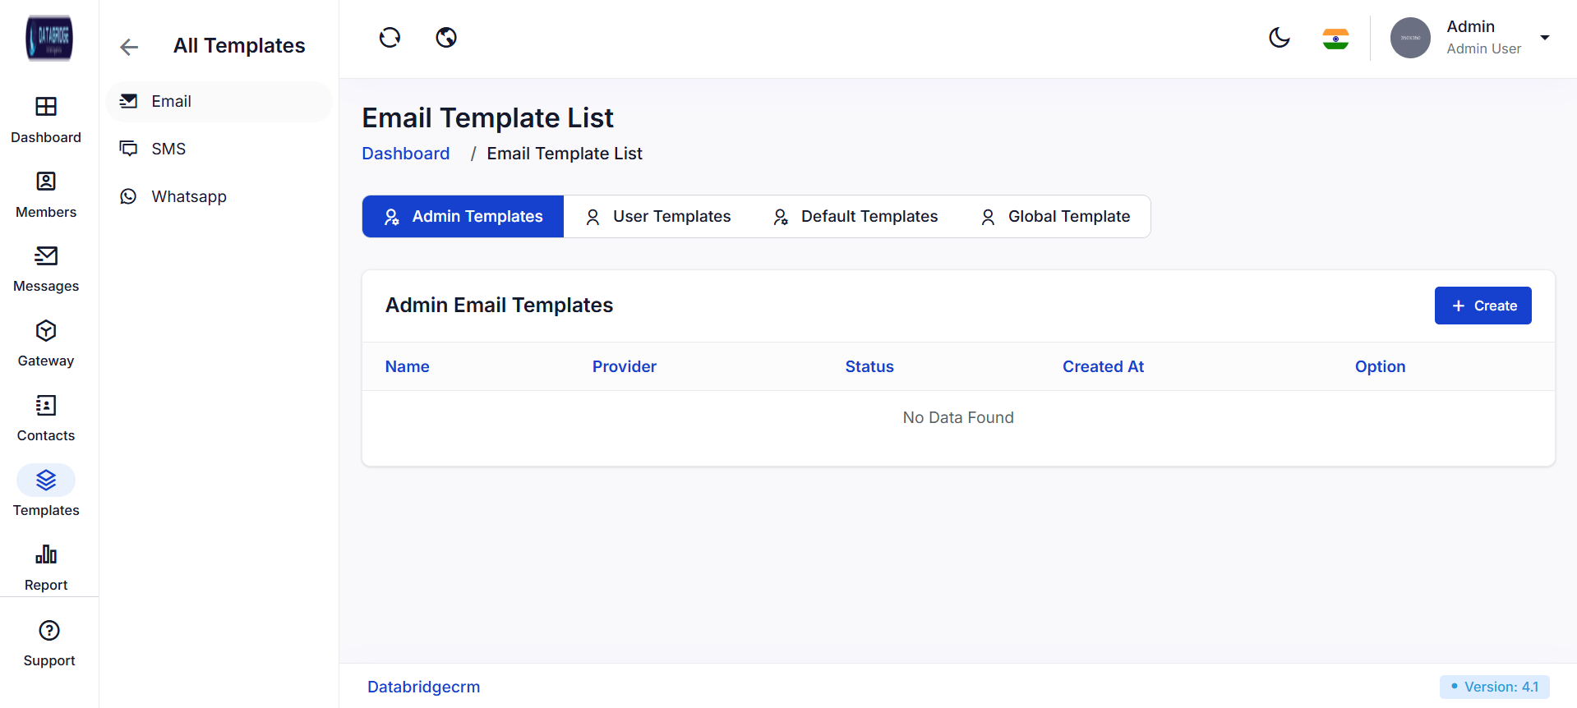1577x708 pixels.
Task: Switch to the Global Template tab
Action: tap(1056, 217)
